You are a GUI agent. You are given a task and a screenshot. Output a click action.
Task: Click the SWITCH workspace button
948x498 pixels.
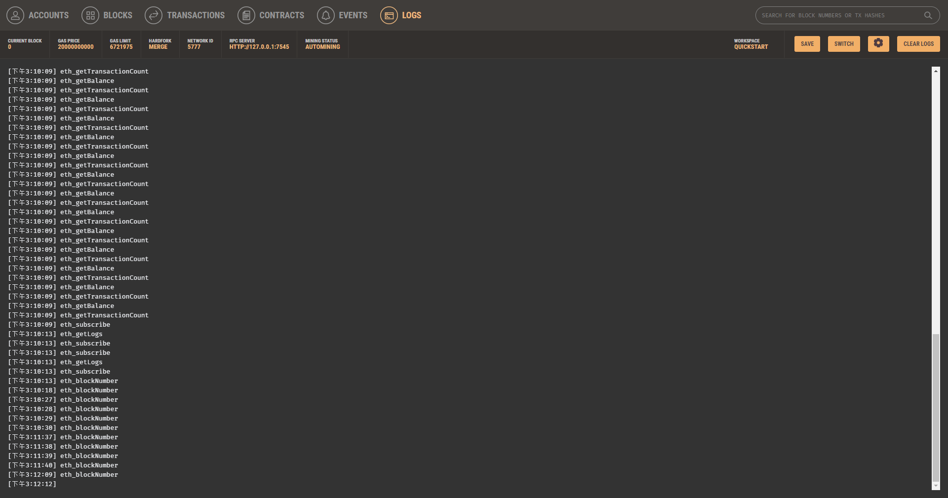[844, 43]
